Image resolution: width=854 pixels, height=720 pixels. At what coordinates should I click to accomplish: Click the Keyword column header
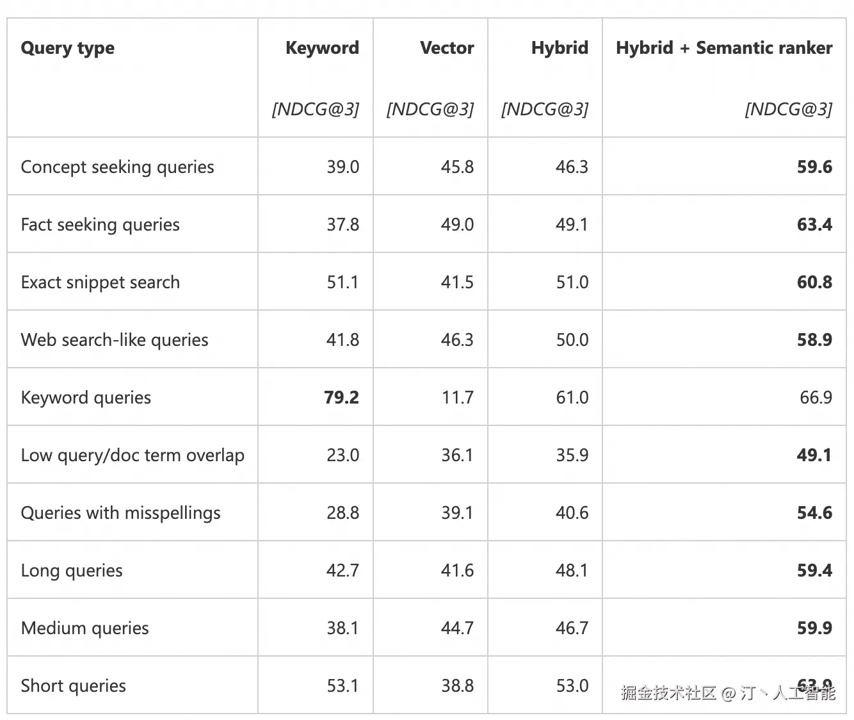click(322, 48)
